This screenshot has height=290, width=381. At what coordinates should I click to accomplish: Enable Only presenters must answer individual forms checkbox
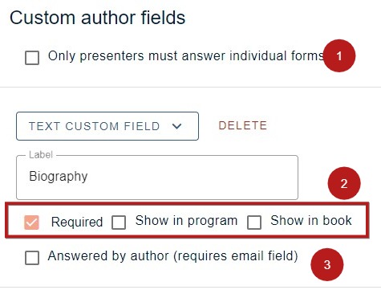pos(32,58)
